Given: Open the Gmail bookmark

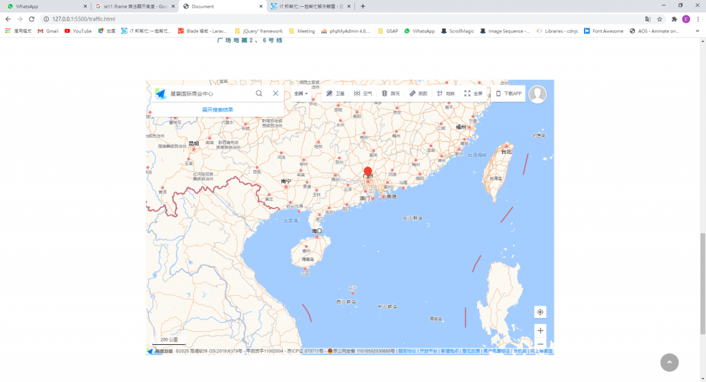Looking at the screenshot, I should 48,31.
